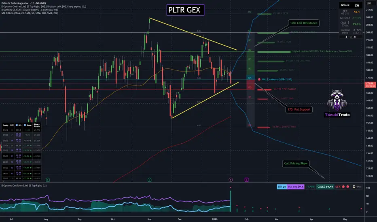Click the Options Overlay[Lite] indicator legend line
The height and width of the screenshot is (222, 377).
pos(44,6)
